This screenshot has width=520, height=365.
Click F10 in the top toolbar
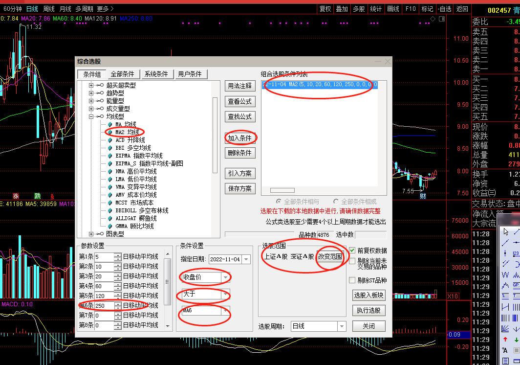[410, 8]
